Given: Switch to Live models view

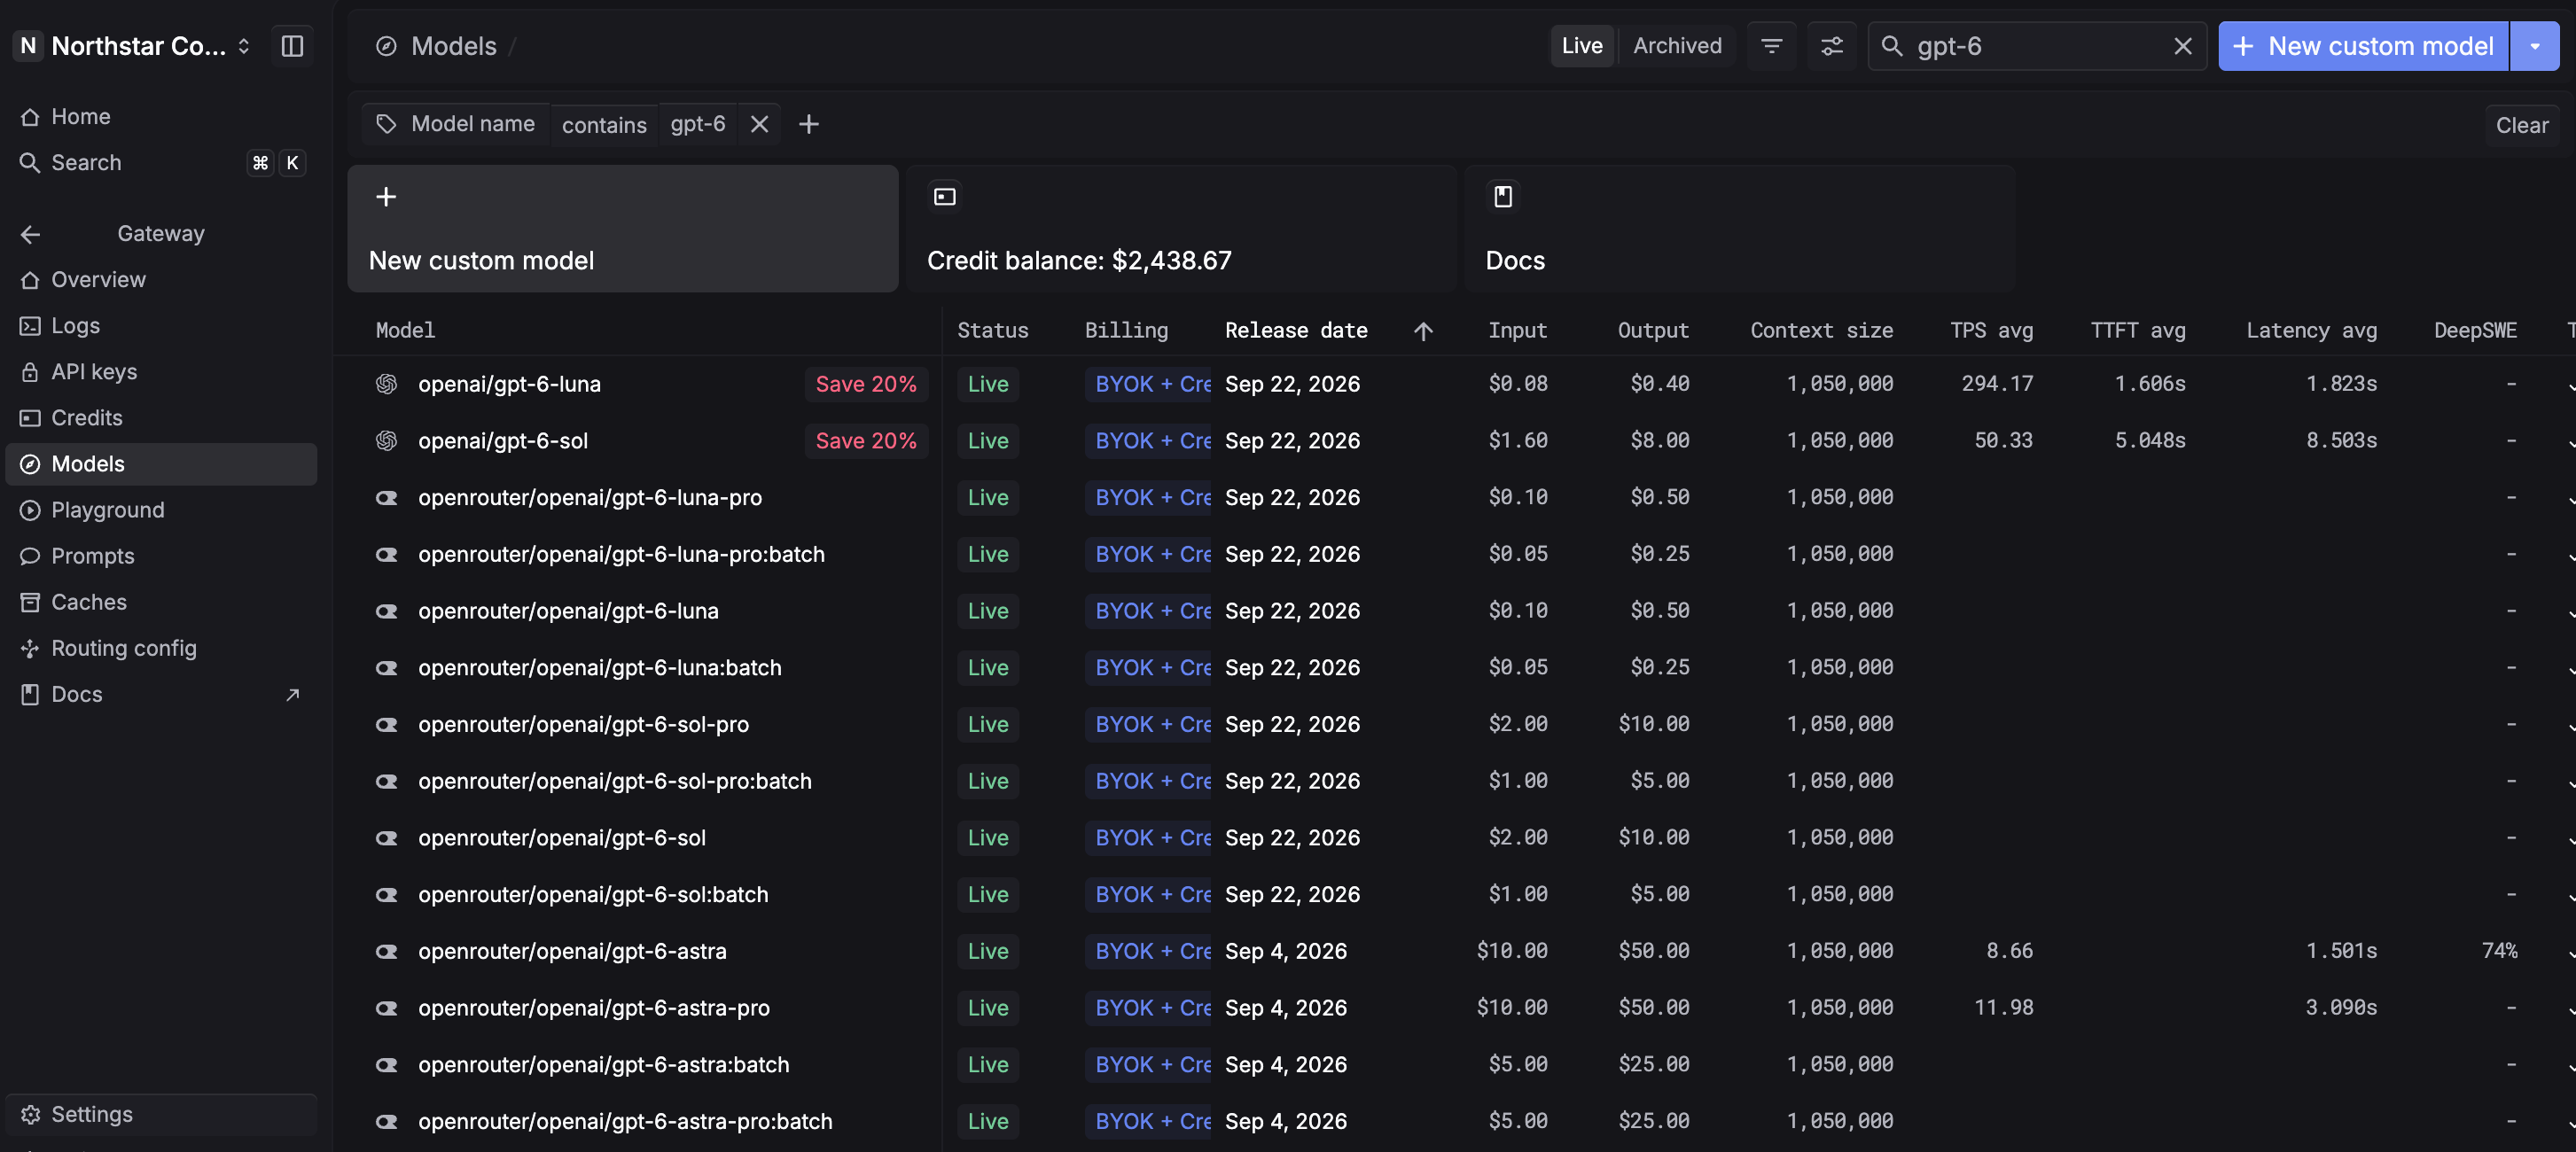Looking at the screenshot, I should [1581, 46].
